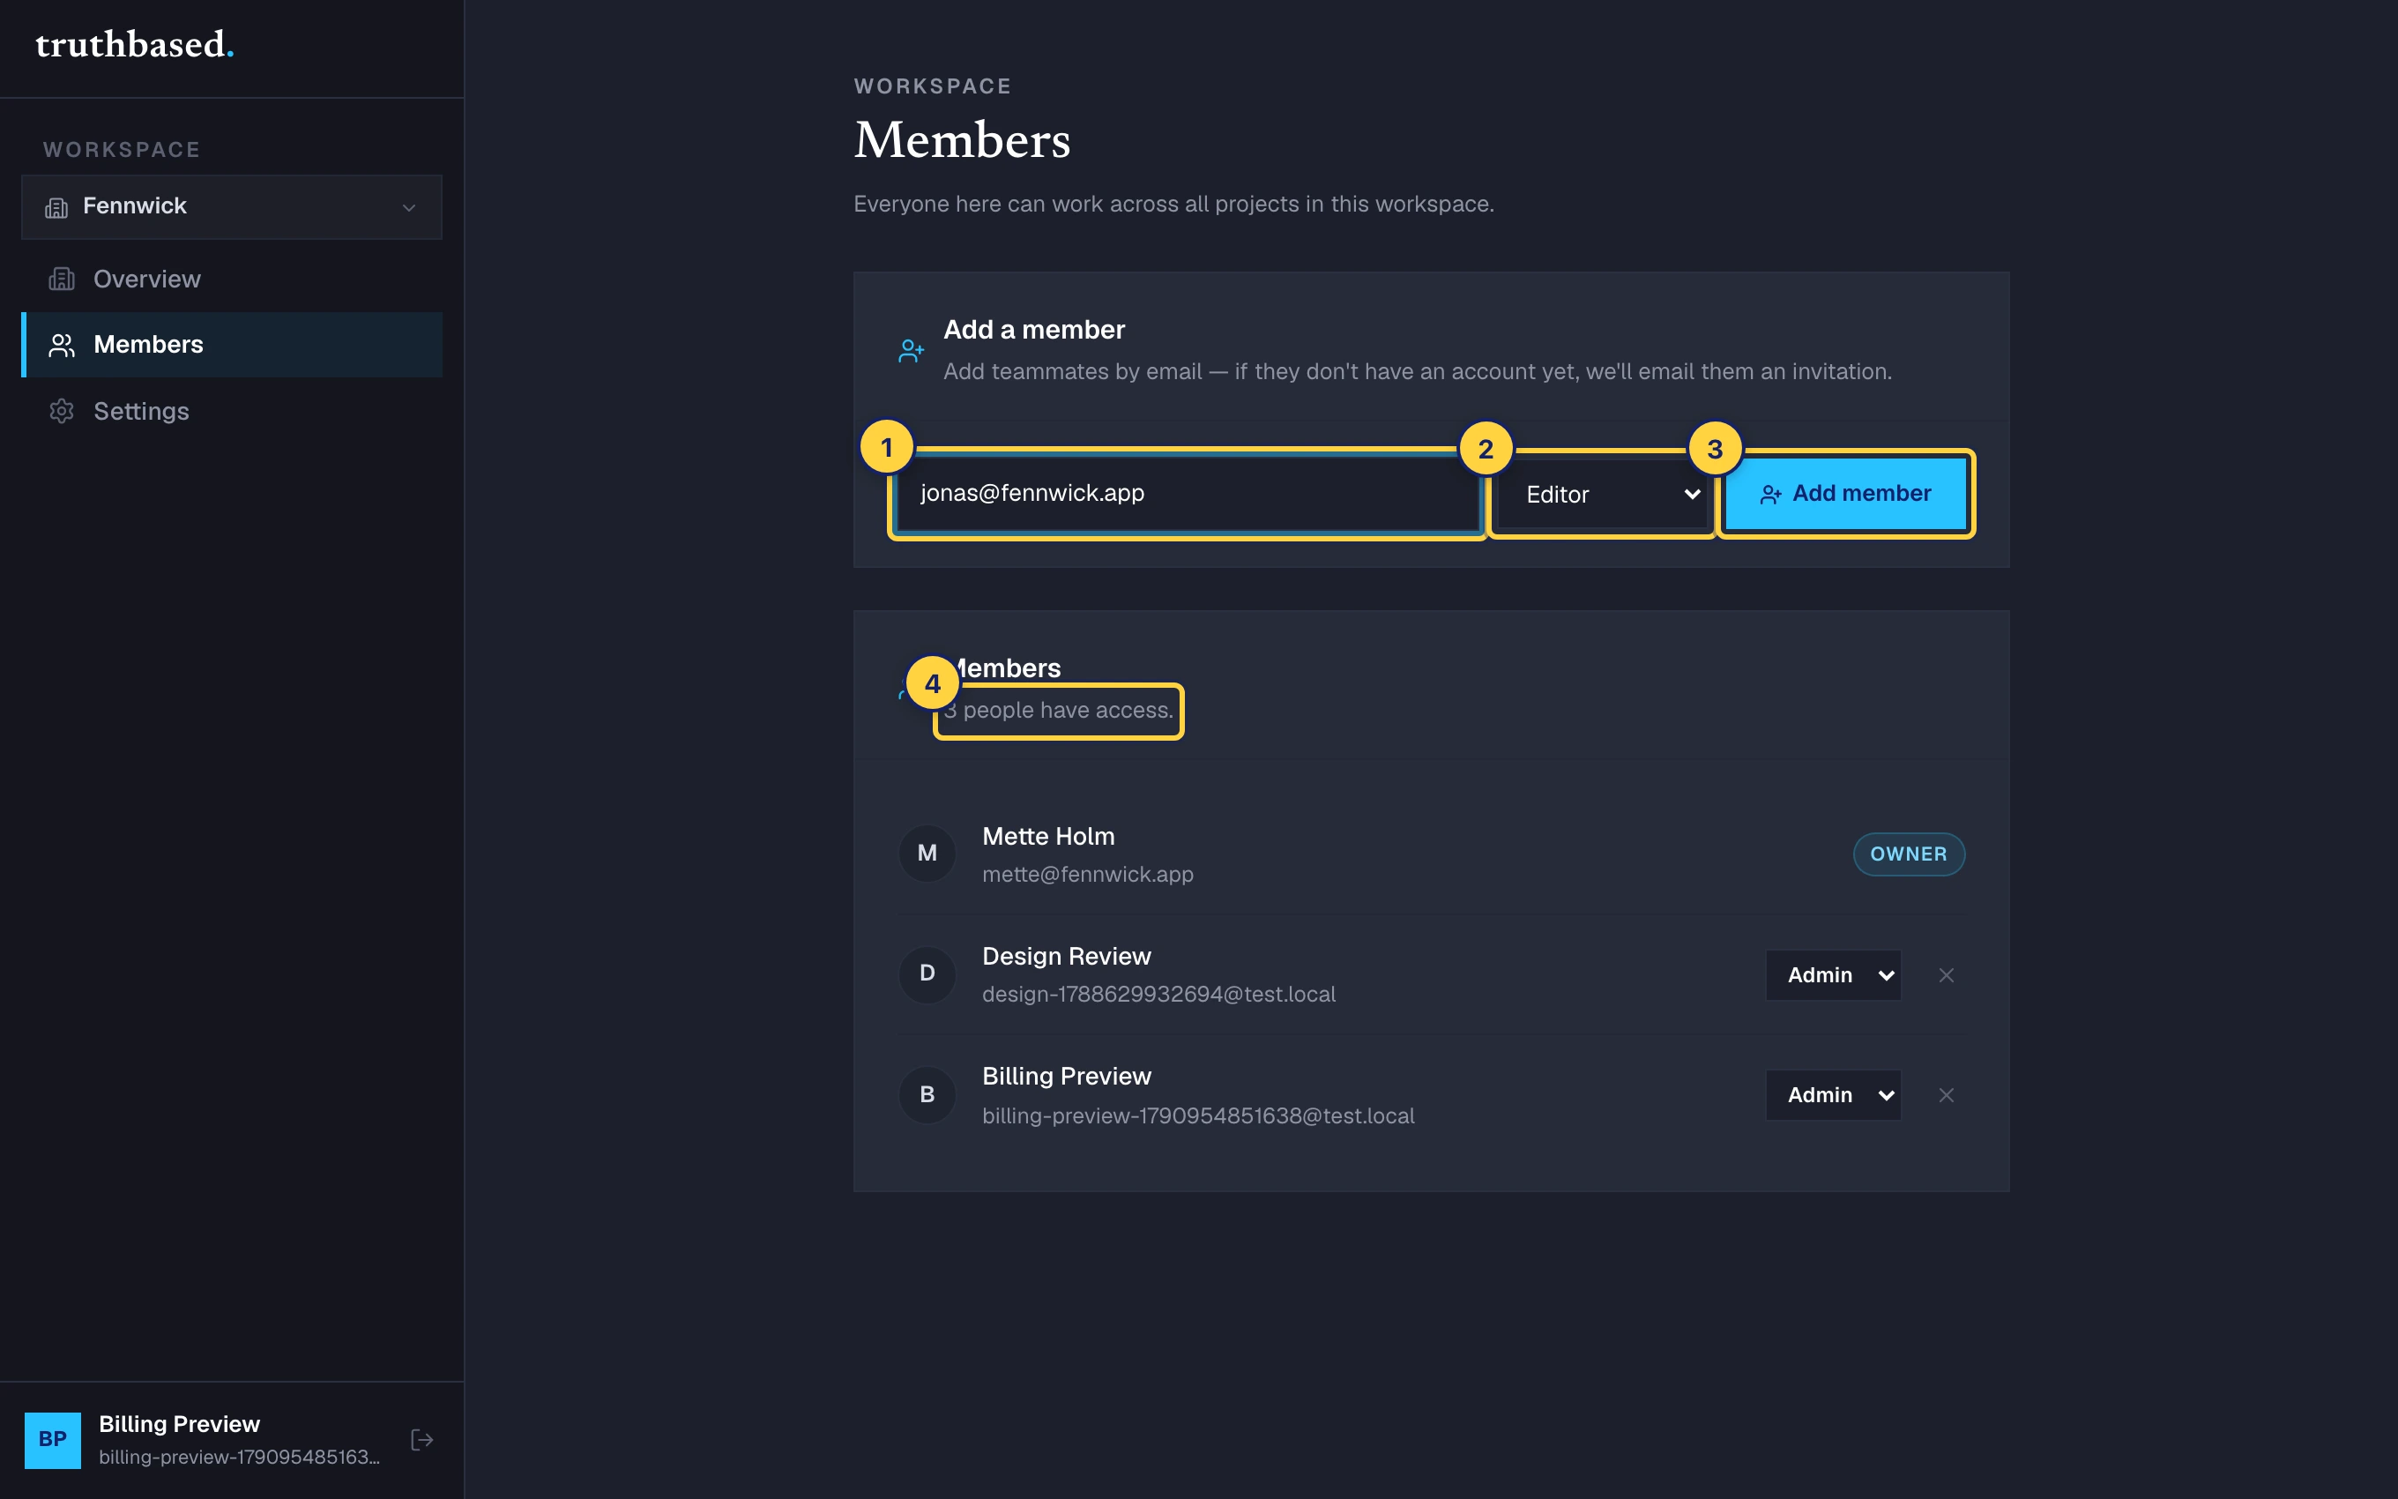Click the Mette Holm name
Viewport: 2398px width, 1499px height.
tap(1048, 836)
